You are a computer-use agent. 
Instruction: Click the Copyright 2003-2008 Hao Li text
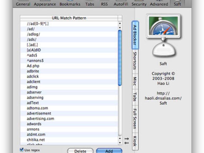[163, 78]
